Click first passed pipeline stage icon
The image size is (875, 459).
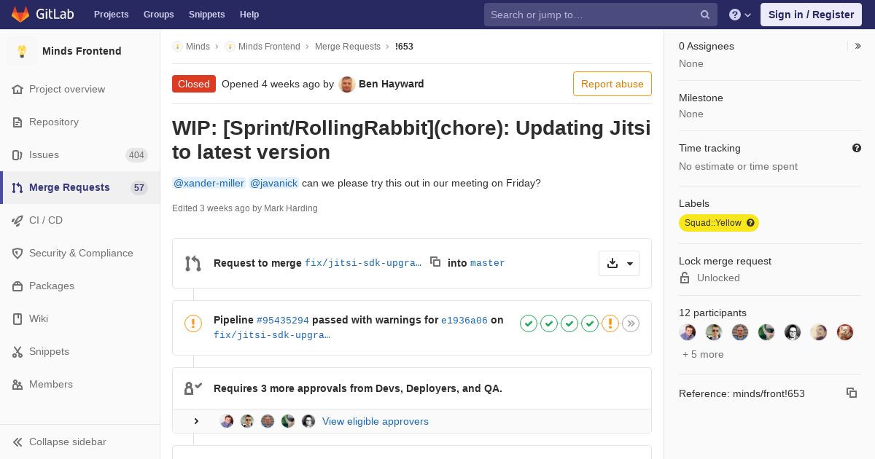(x=529, y=323)
